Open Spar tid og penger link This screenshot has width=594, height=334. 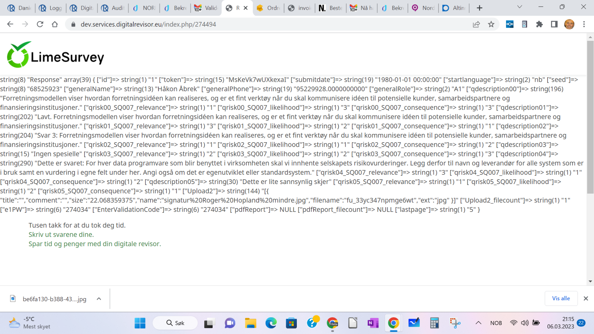tap(95, 244)
